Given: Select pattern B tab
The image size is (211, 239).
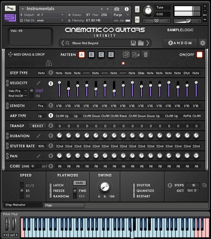Looking at the screenshot, I should pos(91,55).
